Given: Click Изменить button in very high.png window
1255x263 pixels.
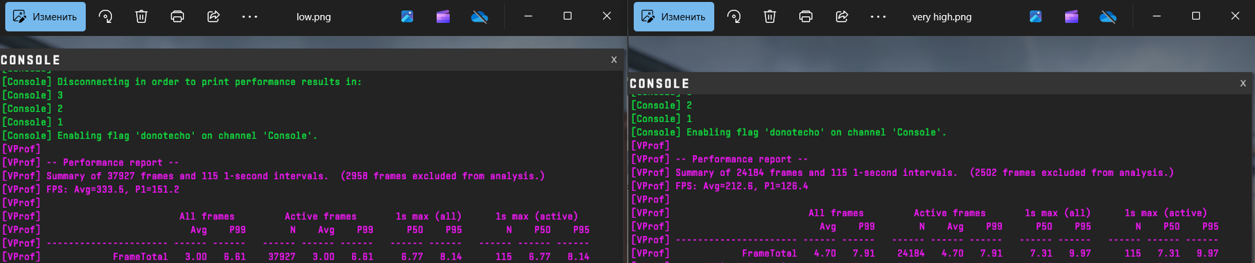Looking at the screenshot, I should (x=674, y=17).
